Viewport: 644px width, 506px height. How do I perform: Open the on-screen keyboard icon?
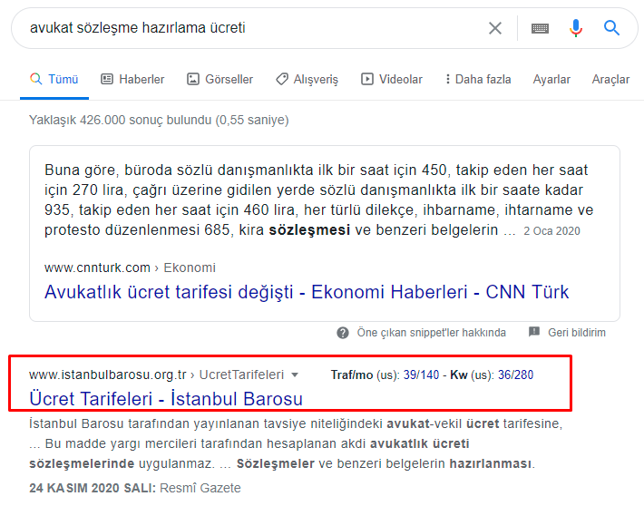click(x=540, y=28)
